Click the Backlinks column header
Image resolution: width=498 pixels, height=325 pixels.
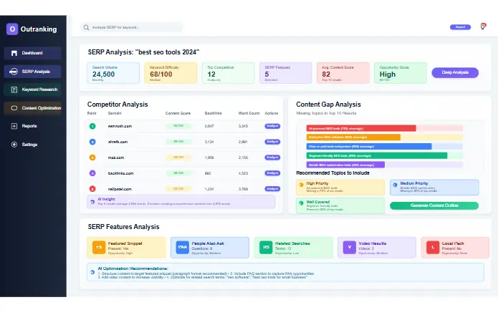tap(213, 113)
